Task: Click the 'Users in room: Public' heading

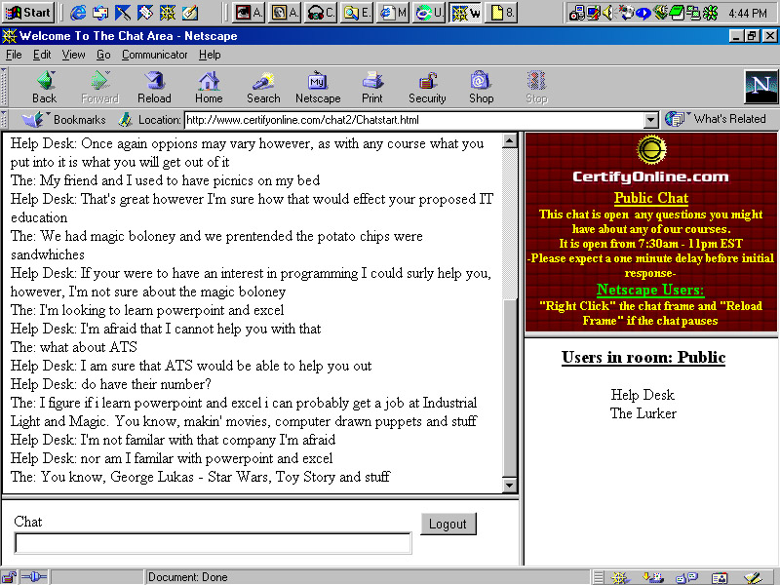Action: tap(643, 357)
